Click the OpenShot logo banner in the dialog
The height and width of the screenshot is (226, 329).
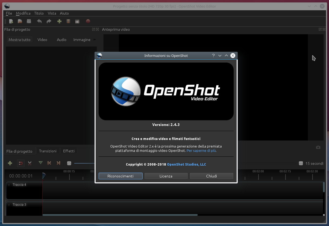point(166,91)
